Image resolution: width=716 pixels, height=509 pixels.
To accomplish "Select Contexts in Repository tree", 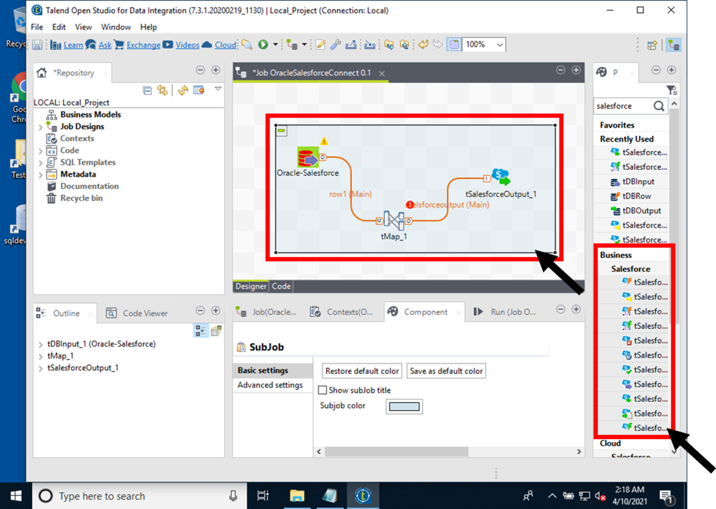I will pyautogui.click(x=77, y=138).
